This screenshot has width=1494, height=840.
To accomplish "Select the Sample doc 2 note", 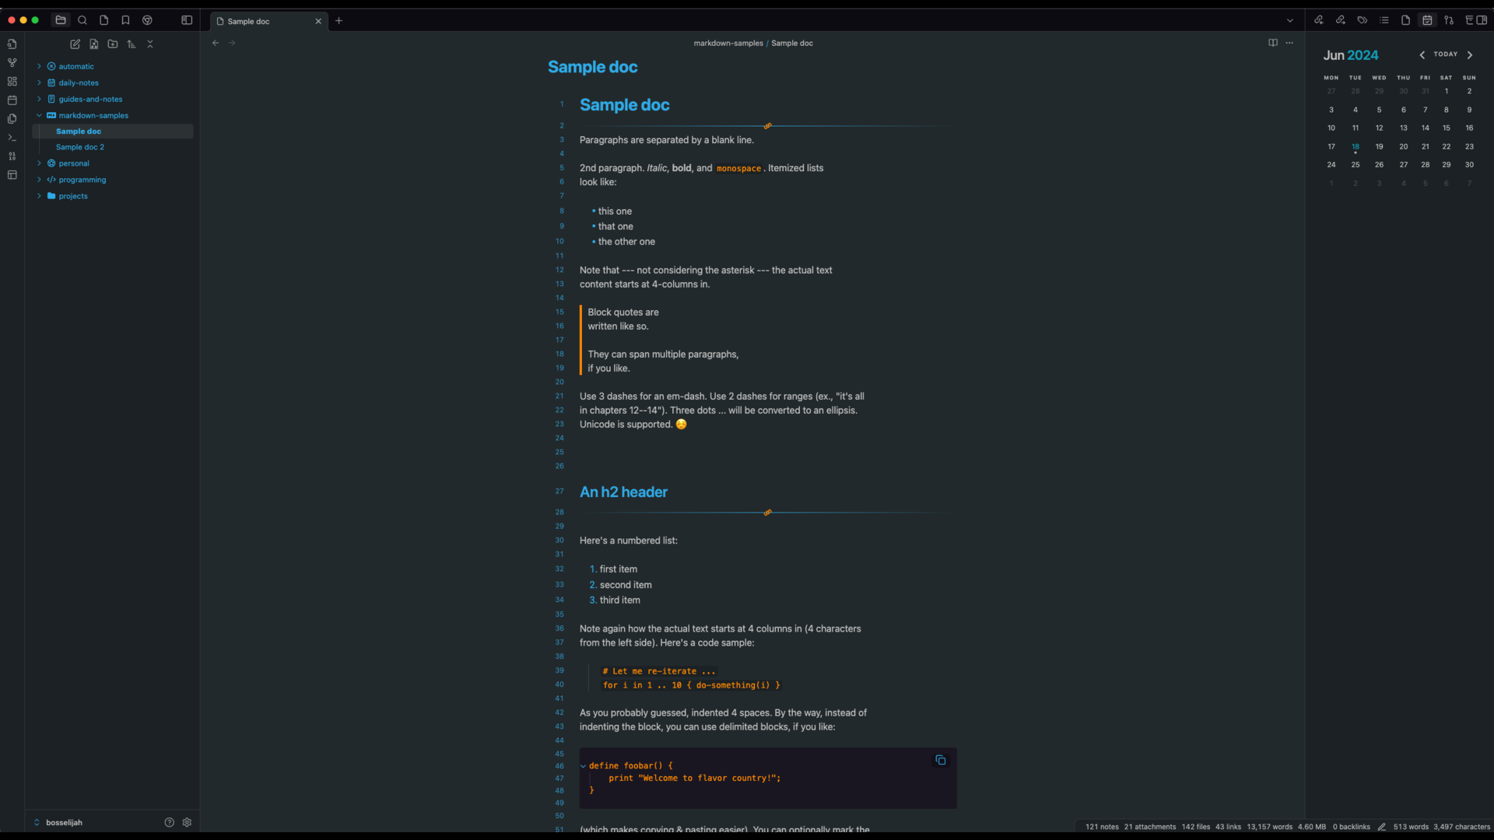I will [80, 147].
